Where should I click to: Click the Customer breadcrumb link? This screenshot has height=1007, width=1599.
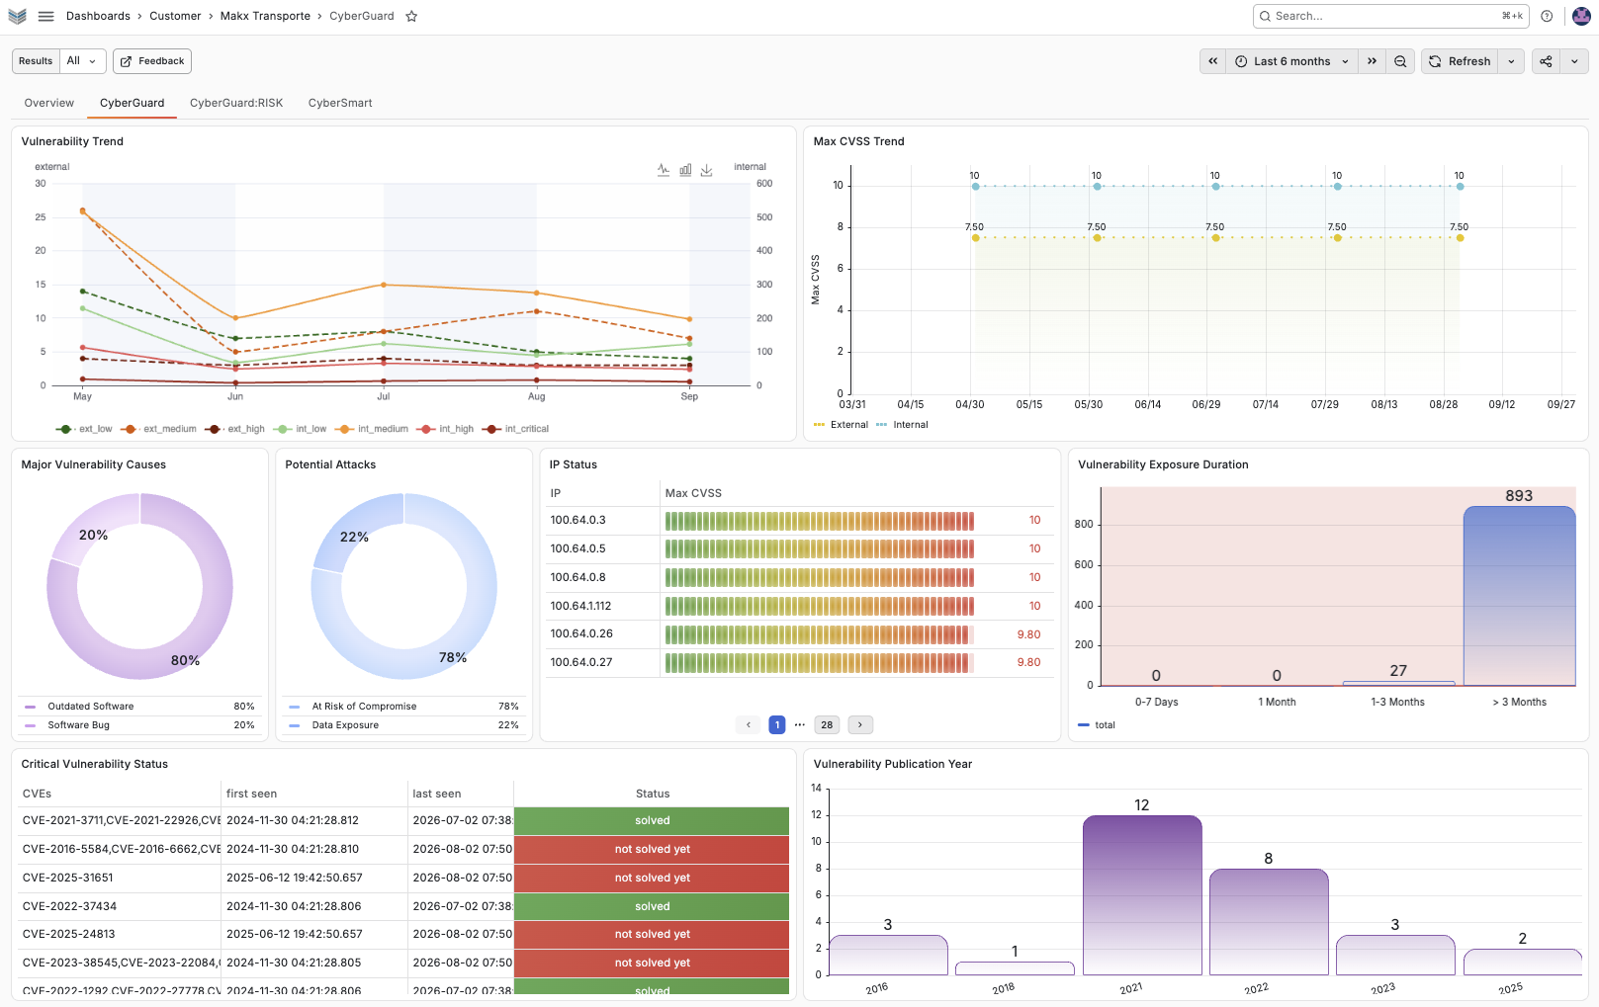tap(175, 16)
